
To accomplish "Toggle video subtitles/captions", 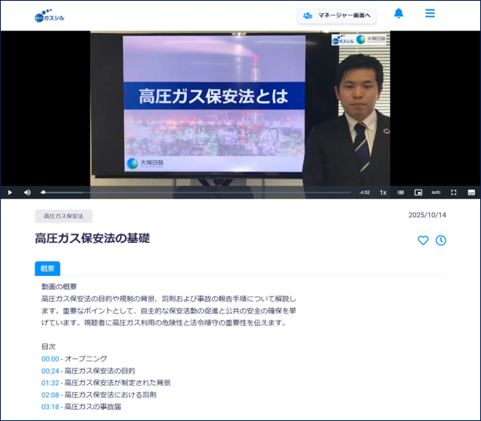I will click(471, 192).
